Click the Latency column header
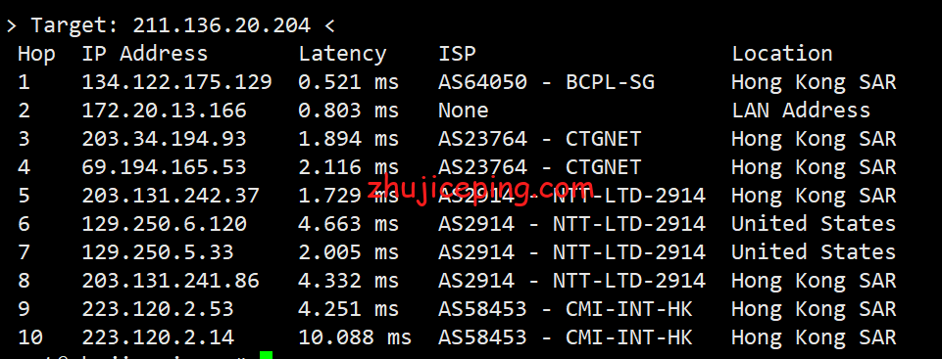Screen dimensions: 942x359 coord(342,54)
